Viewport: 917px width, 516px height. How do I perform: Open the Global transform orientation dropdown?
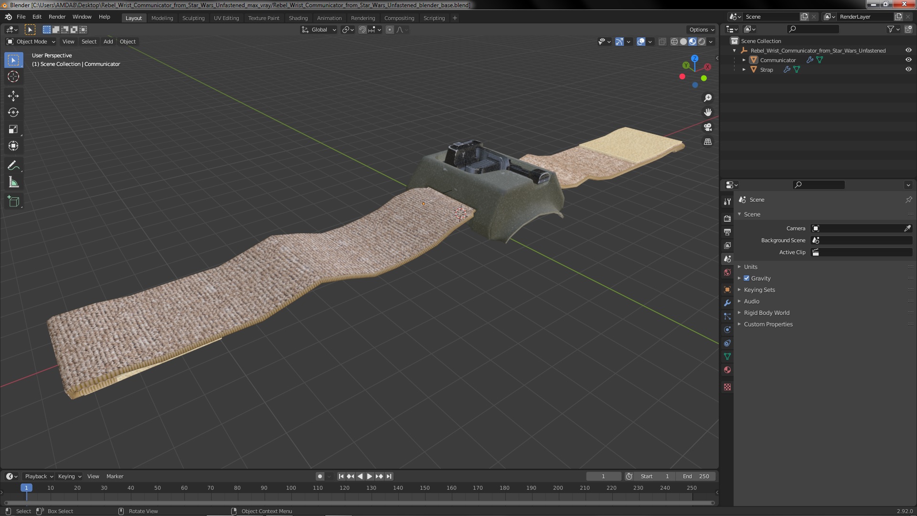click(319, 30)
